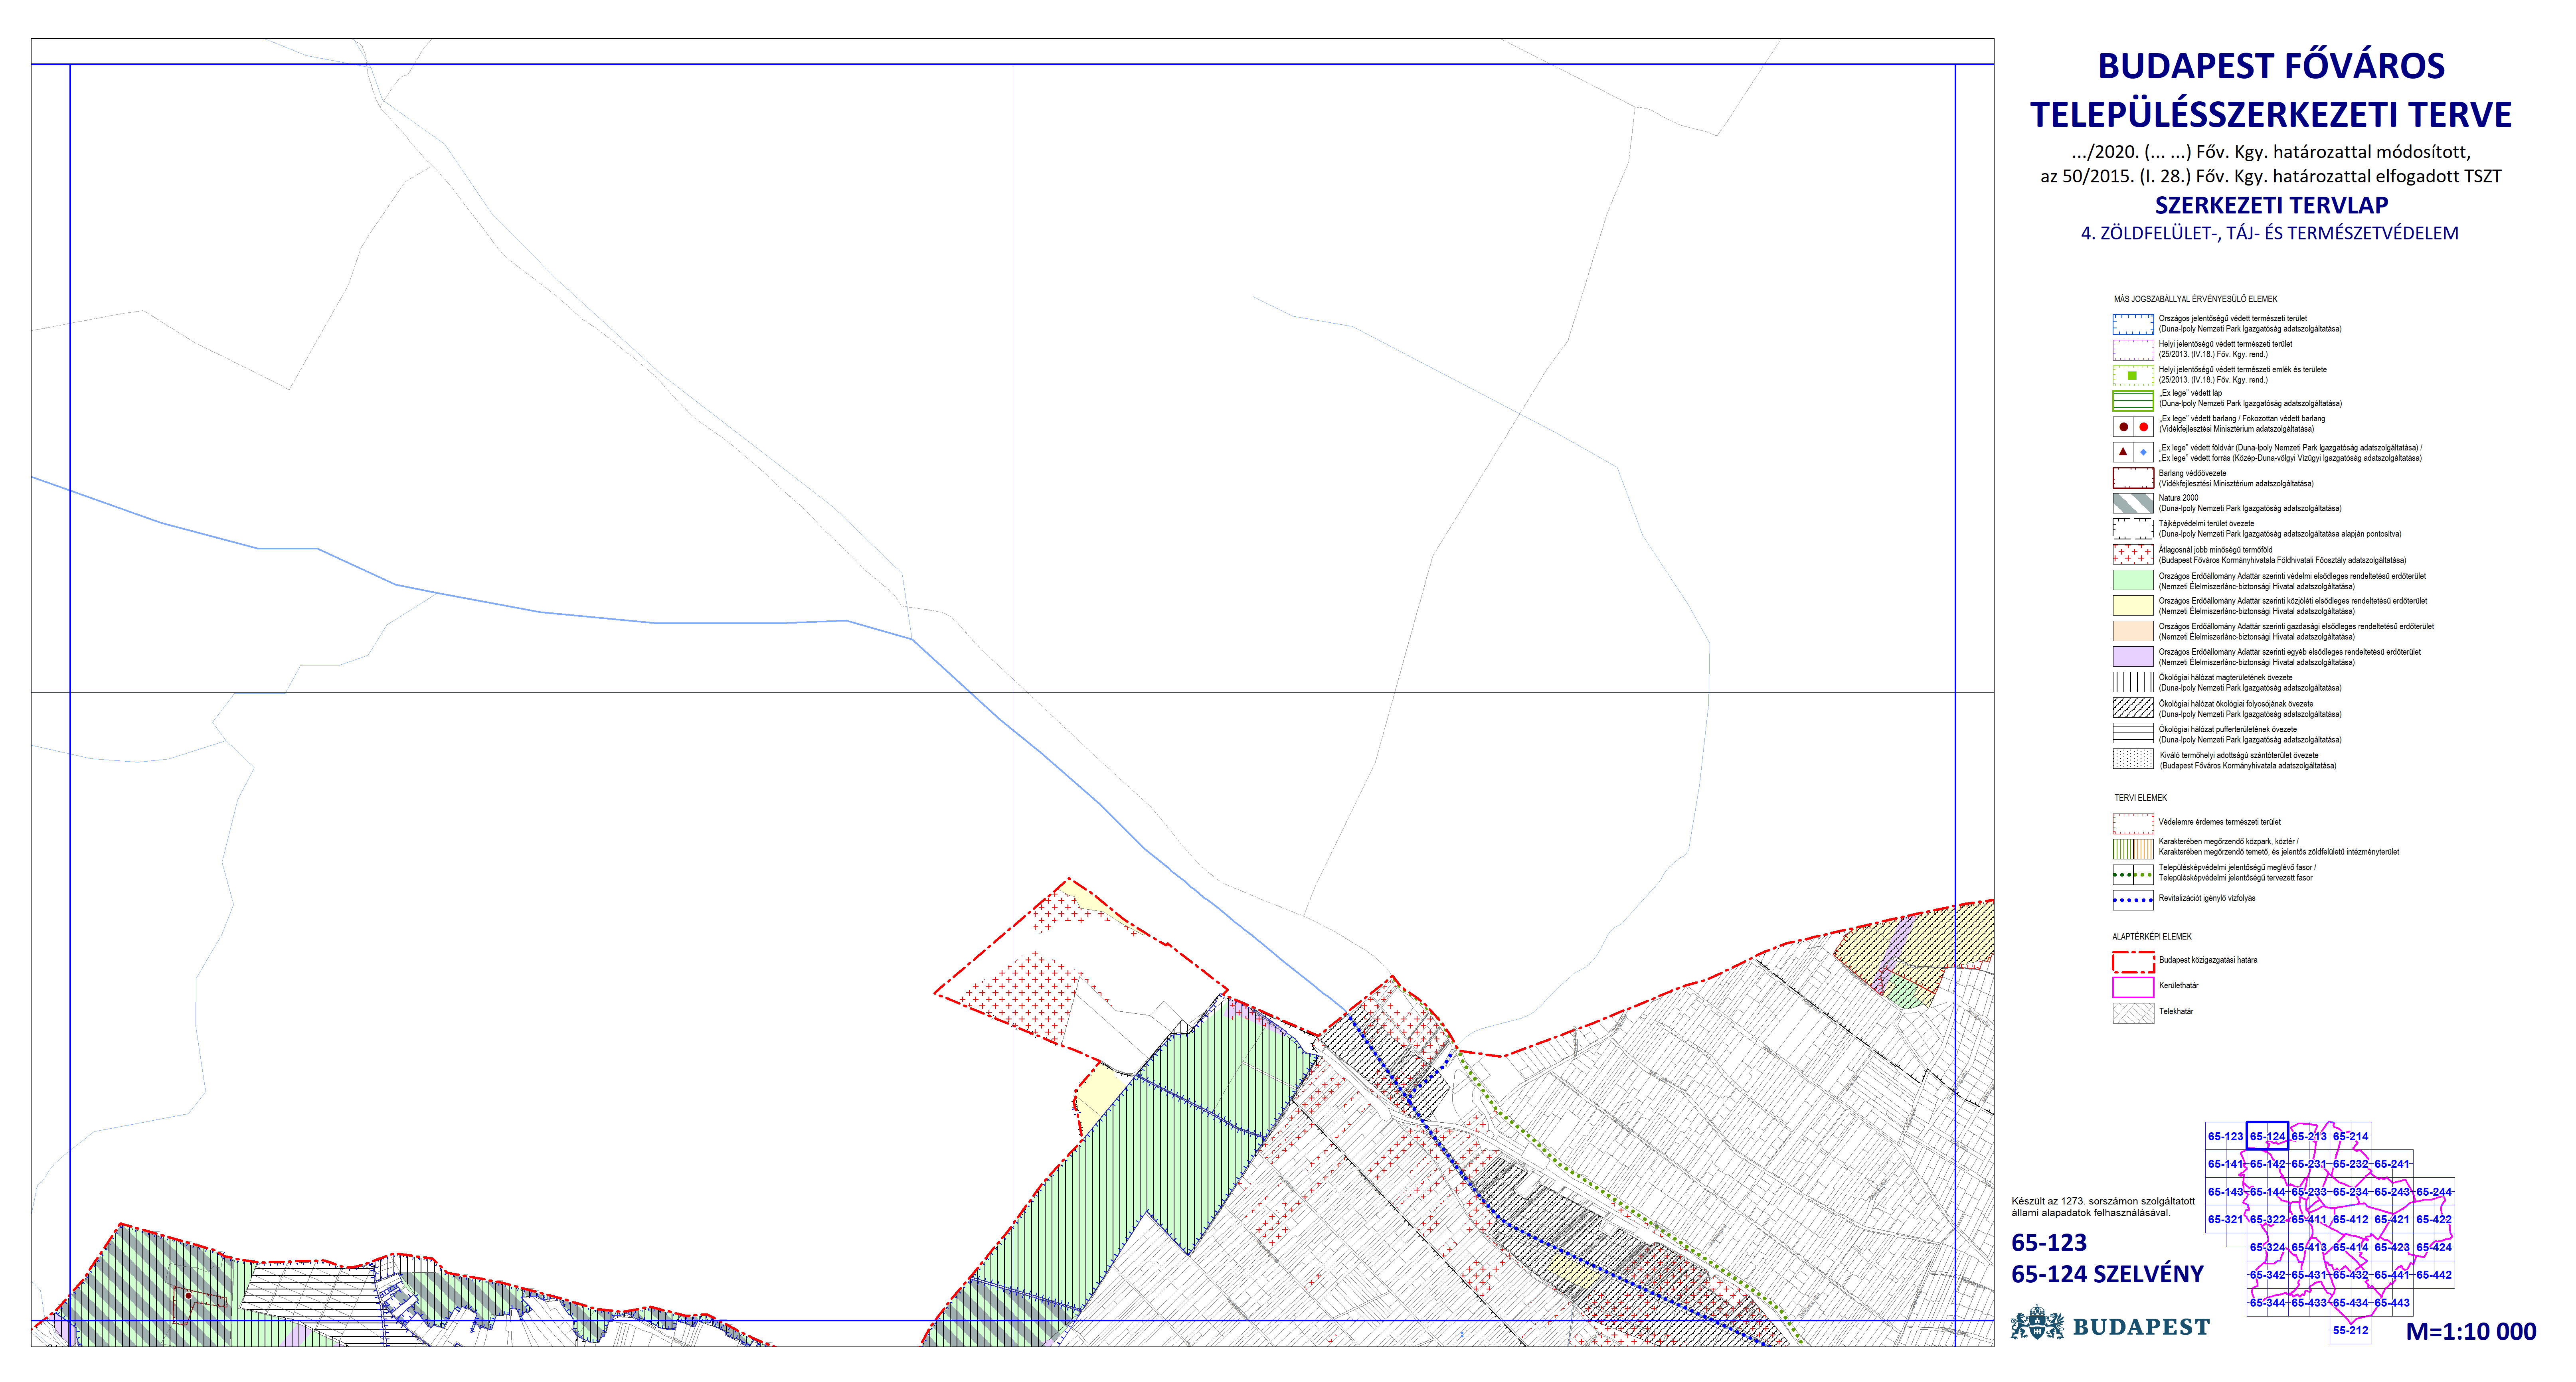The height and width of the screenshot is (1382, 2576).
Task: Select the 65-141 index map cell
Action: pos(2226,1164)
